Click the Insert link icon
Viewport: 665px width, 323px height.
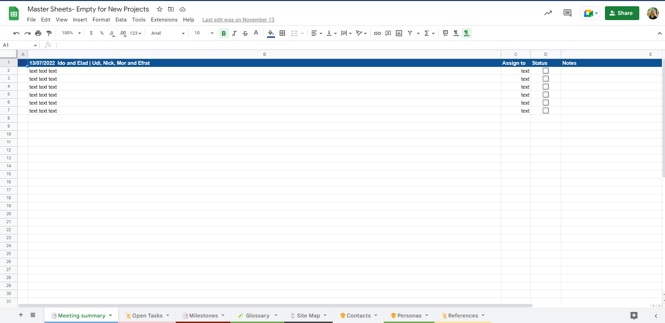click(x=377, y=33)
